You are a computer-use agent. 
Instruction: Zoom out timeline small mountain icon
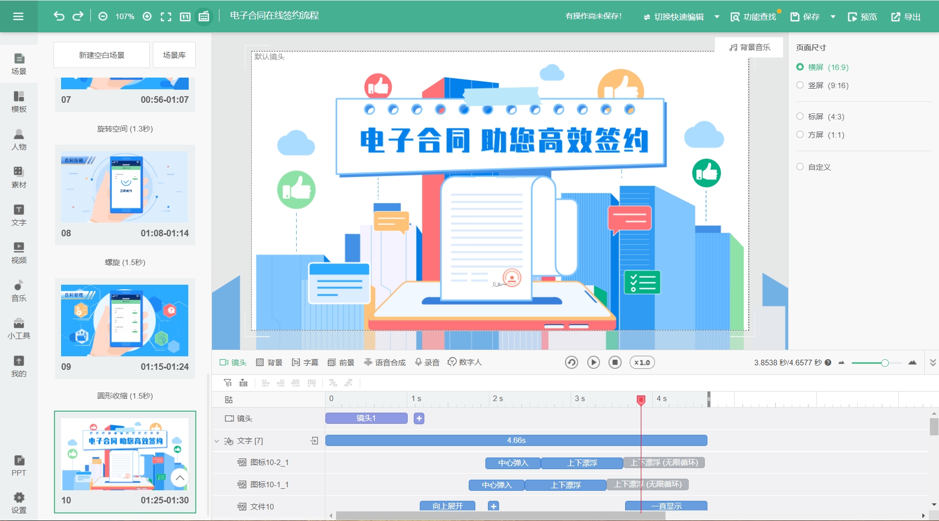(x=841, y=363)
